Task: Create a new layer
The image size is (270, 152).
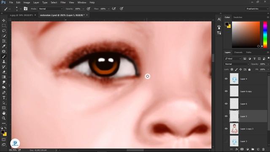Action: 258,149
